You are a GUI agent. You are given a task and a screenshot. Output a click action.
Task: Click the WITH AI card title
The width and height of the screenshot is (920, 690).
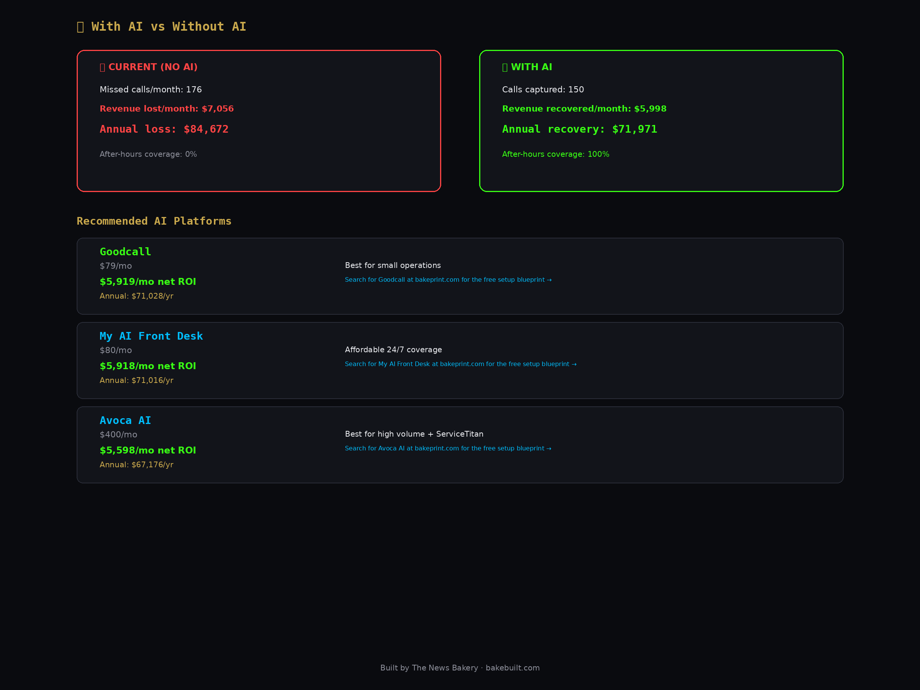[527, 67]
